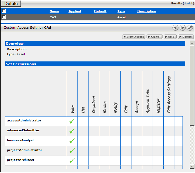Click the Type: Asset overview line
Viewport: 195px width, 173px height.
[x=16, y=54]
